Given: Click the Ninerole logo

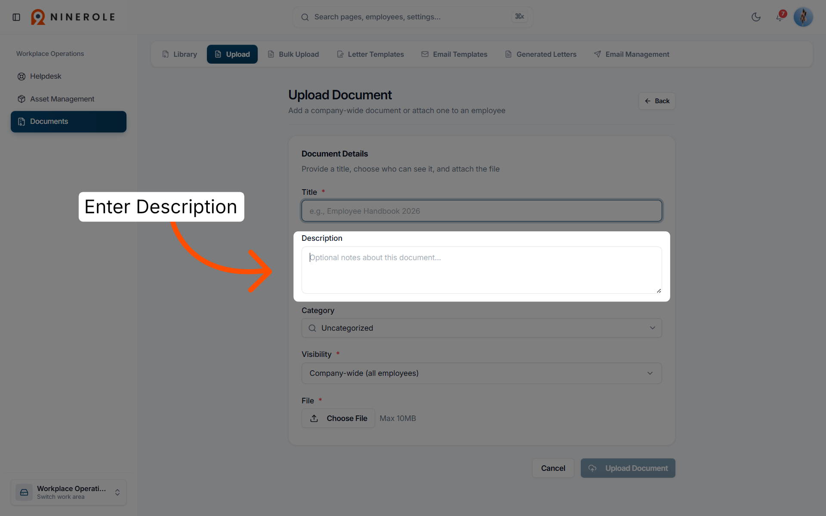Looking at the screenshot, I should 73,17.
